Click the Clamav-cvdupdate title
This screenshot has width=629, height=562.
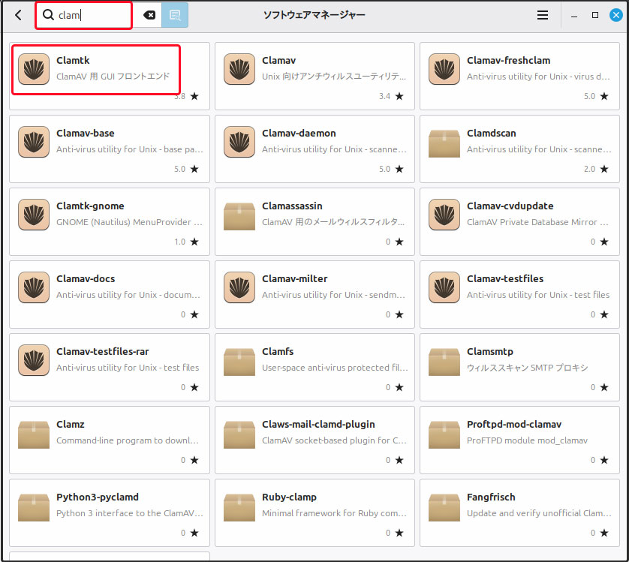tap(510, 206)
